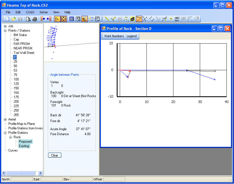Click the cascading windows toolbar icon

coord(91,19)
